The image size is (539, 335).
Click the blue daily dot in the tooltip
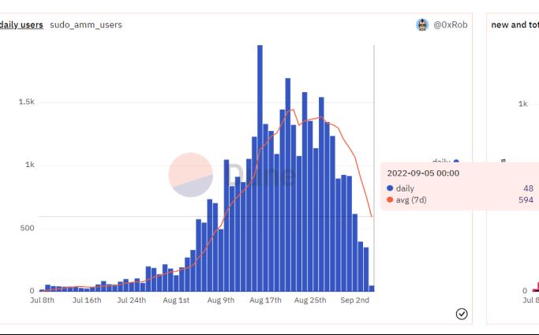390,188
